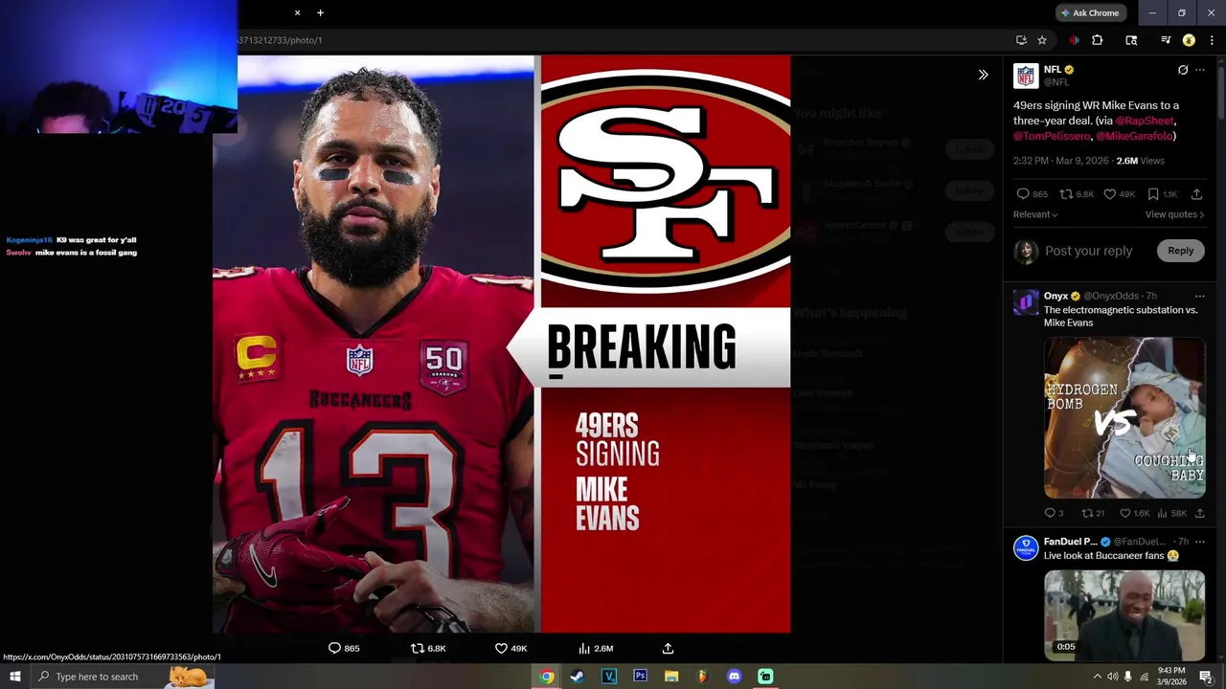Viewport: 1226px width, 689px height.
Task: Close the current browser tab
Action: click(297, 12)
